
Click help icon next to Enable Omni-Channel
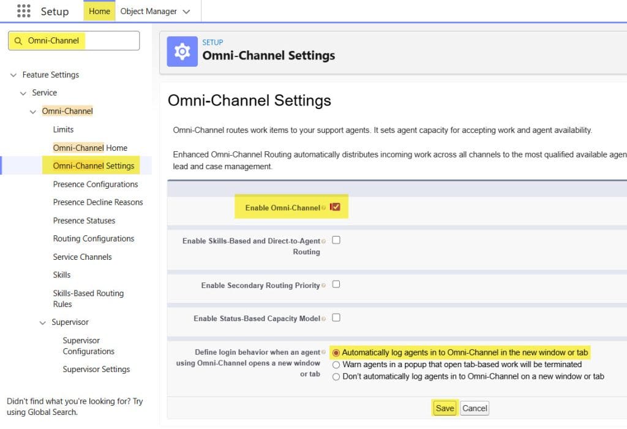(x=323, y=208)
